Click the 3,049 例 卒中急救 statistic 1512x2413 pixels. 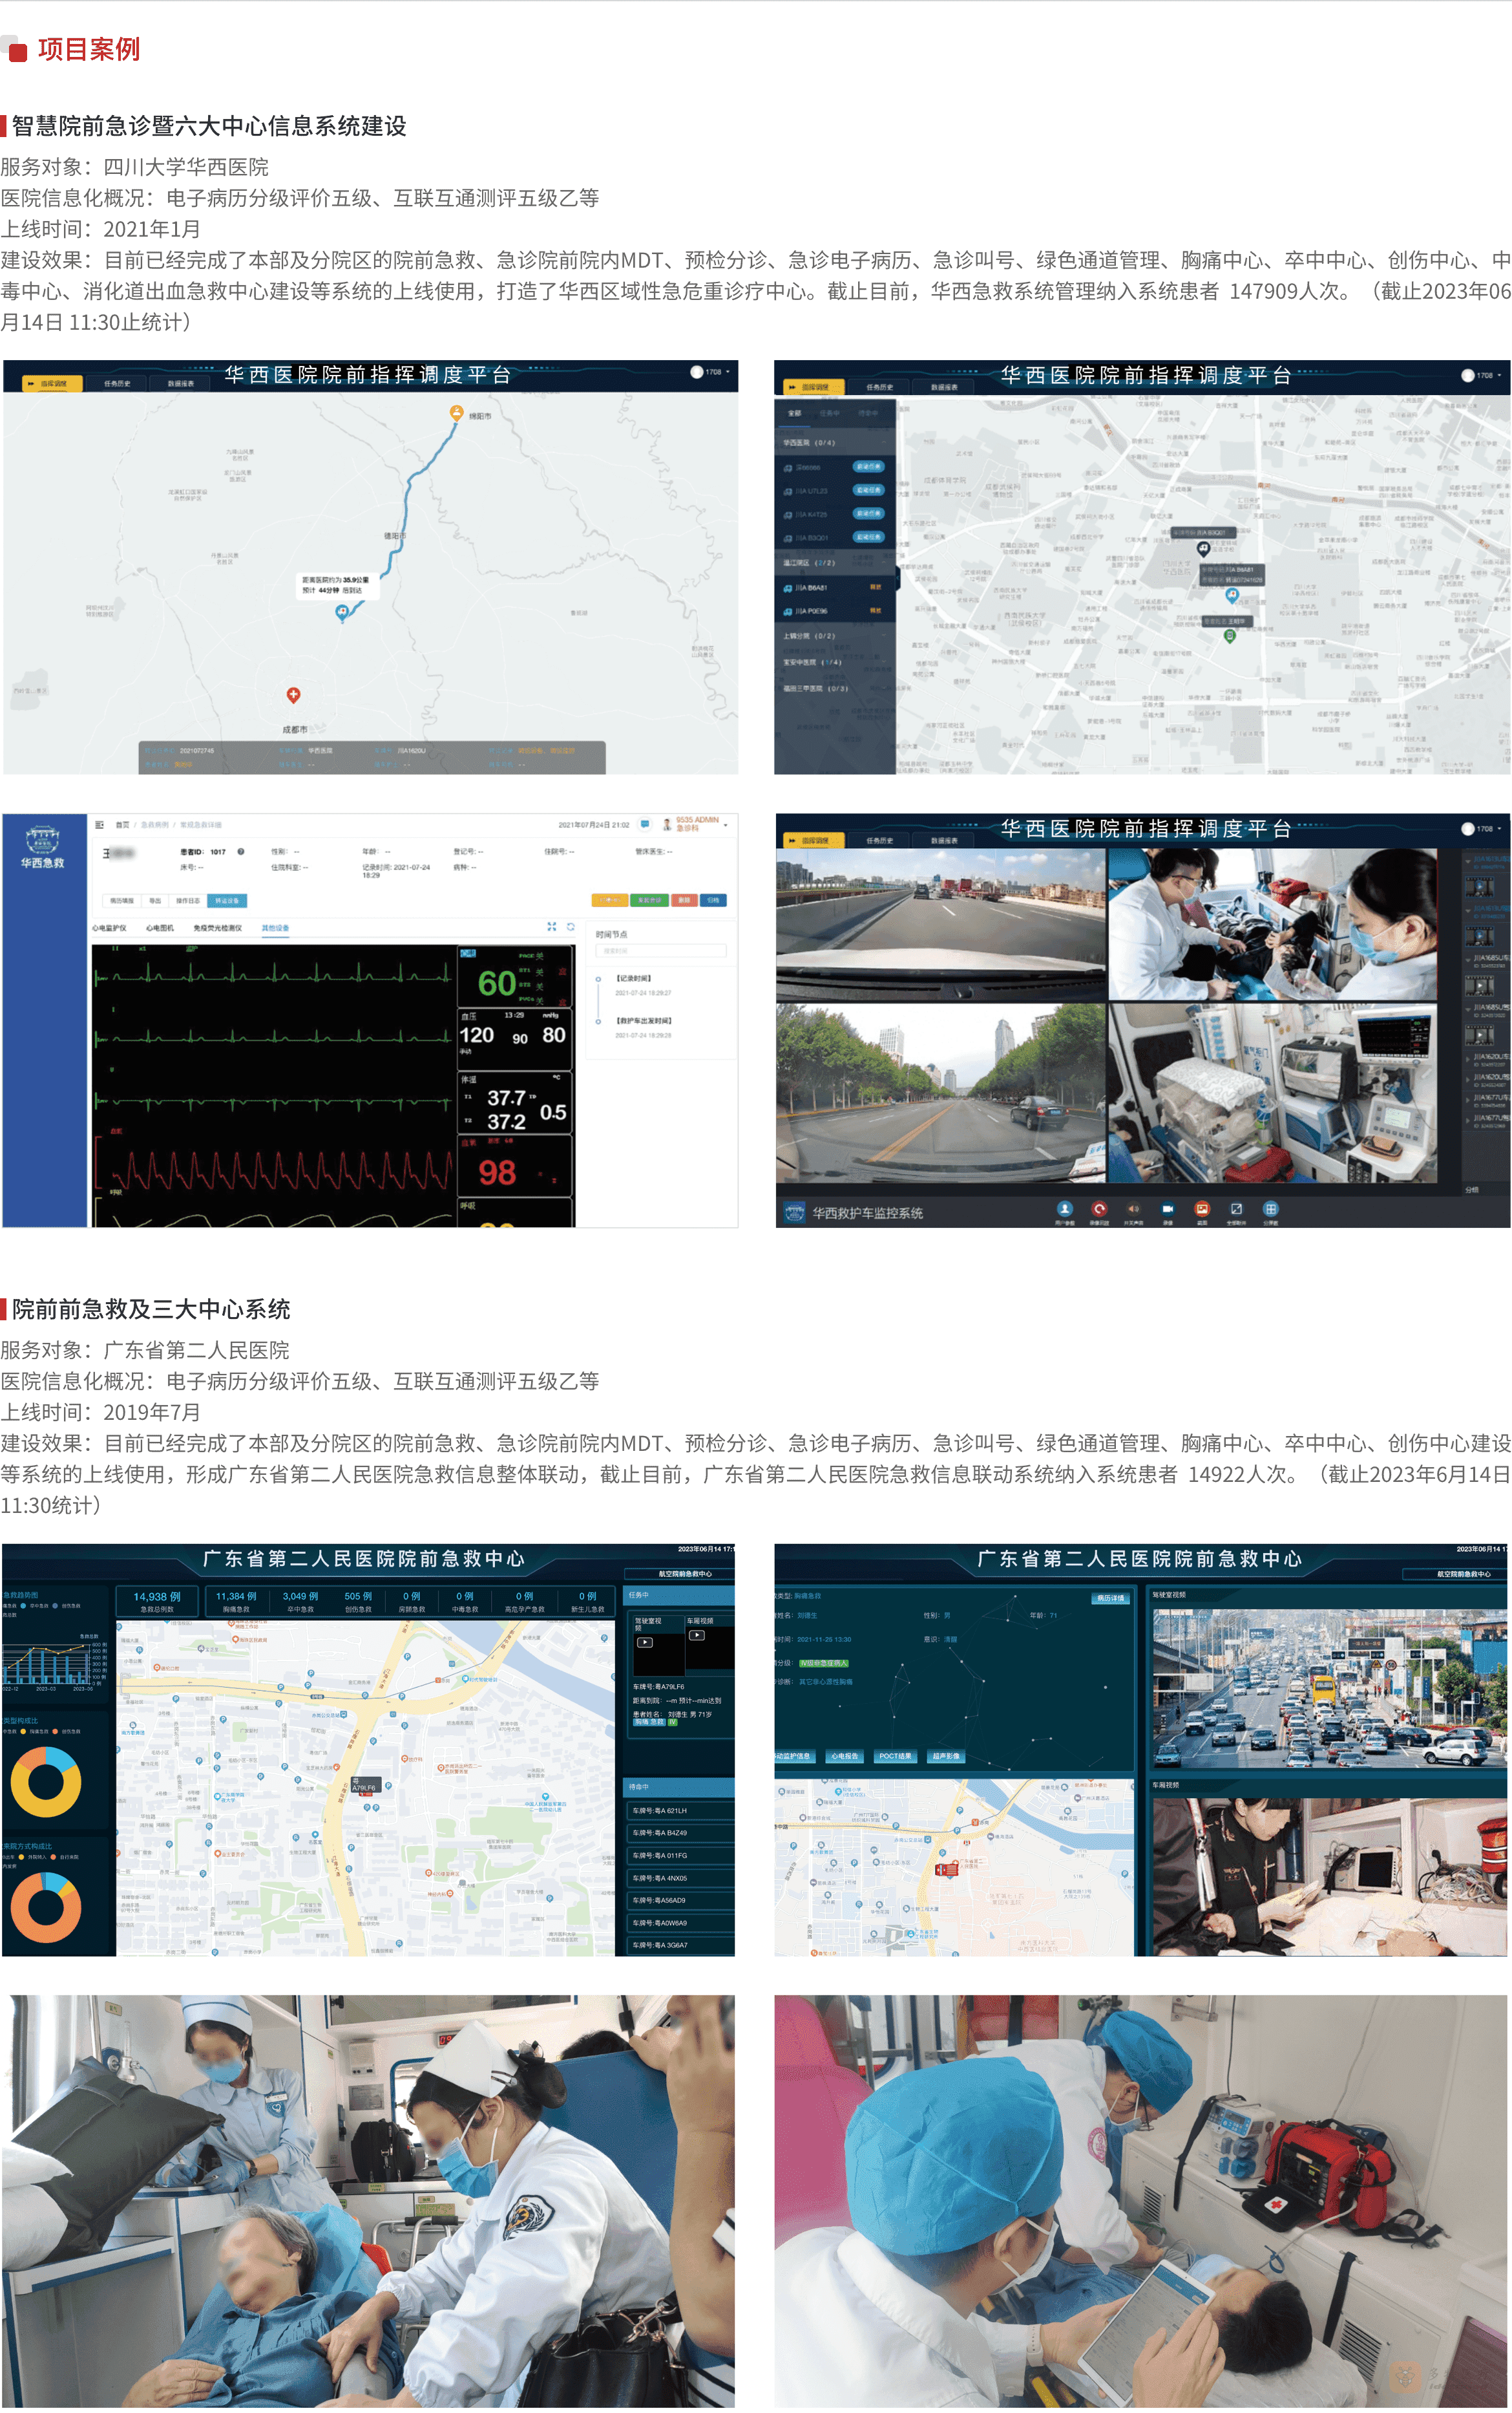coord(300,1602)
